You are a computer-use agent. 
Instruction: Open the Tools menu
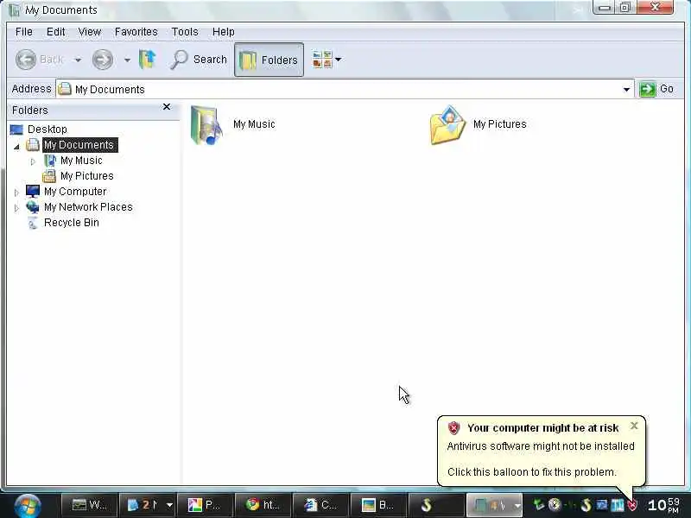[185, 32]
